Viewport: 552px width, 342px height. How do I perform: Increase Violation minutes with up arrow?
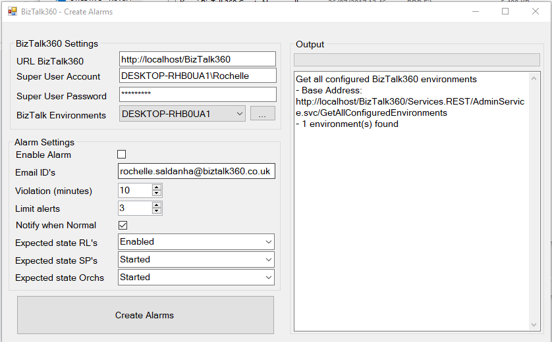[x=157, y=187]
